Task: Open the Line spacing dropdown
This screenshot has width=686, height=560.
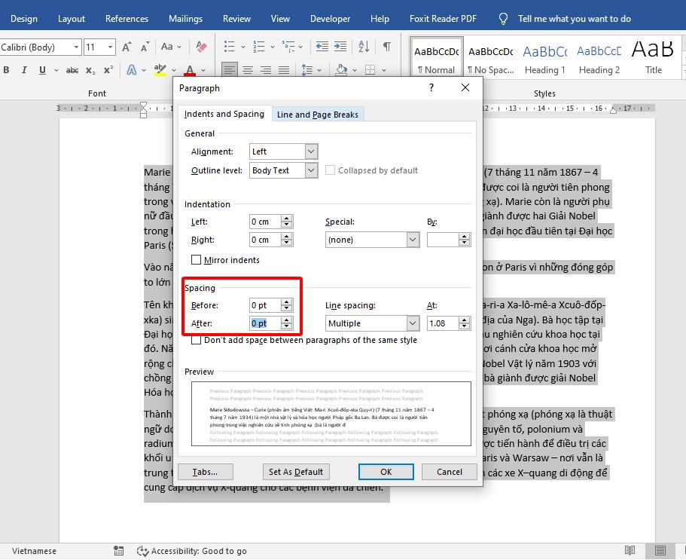Action: 412,323
